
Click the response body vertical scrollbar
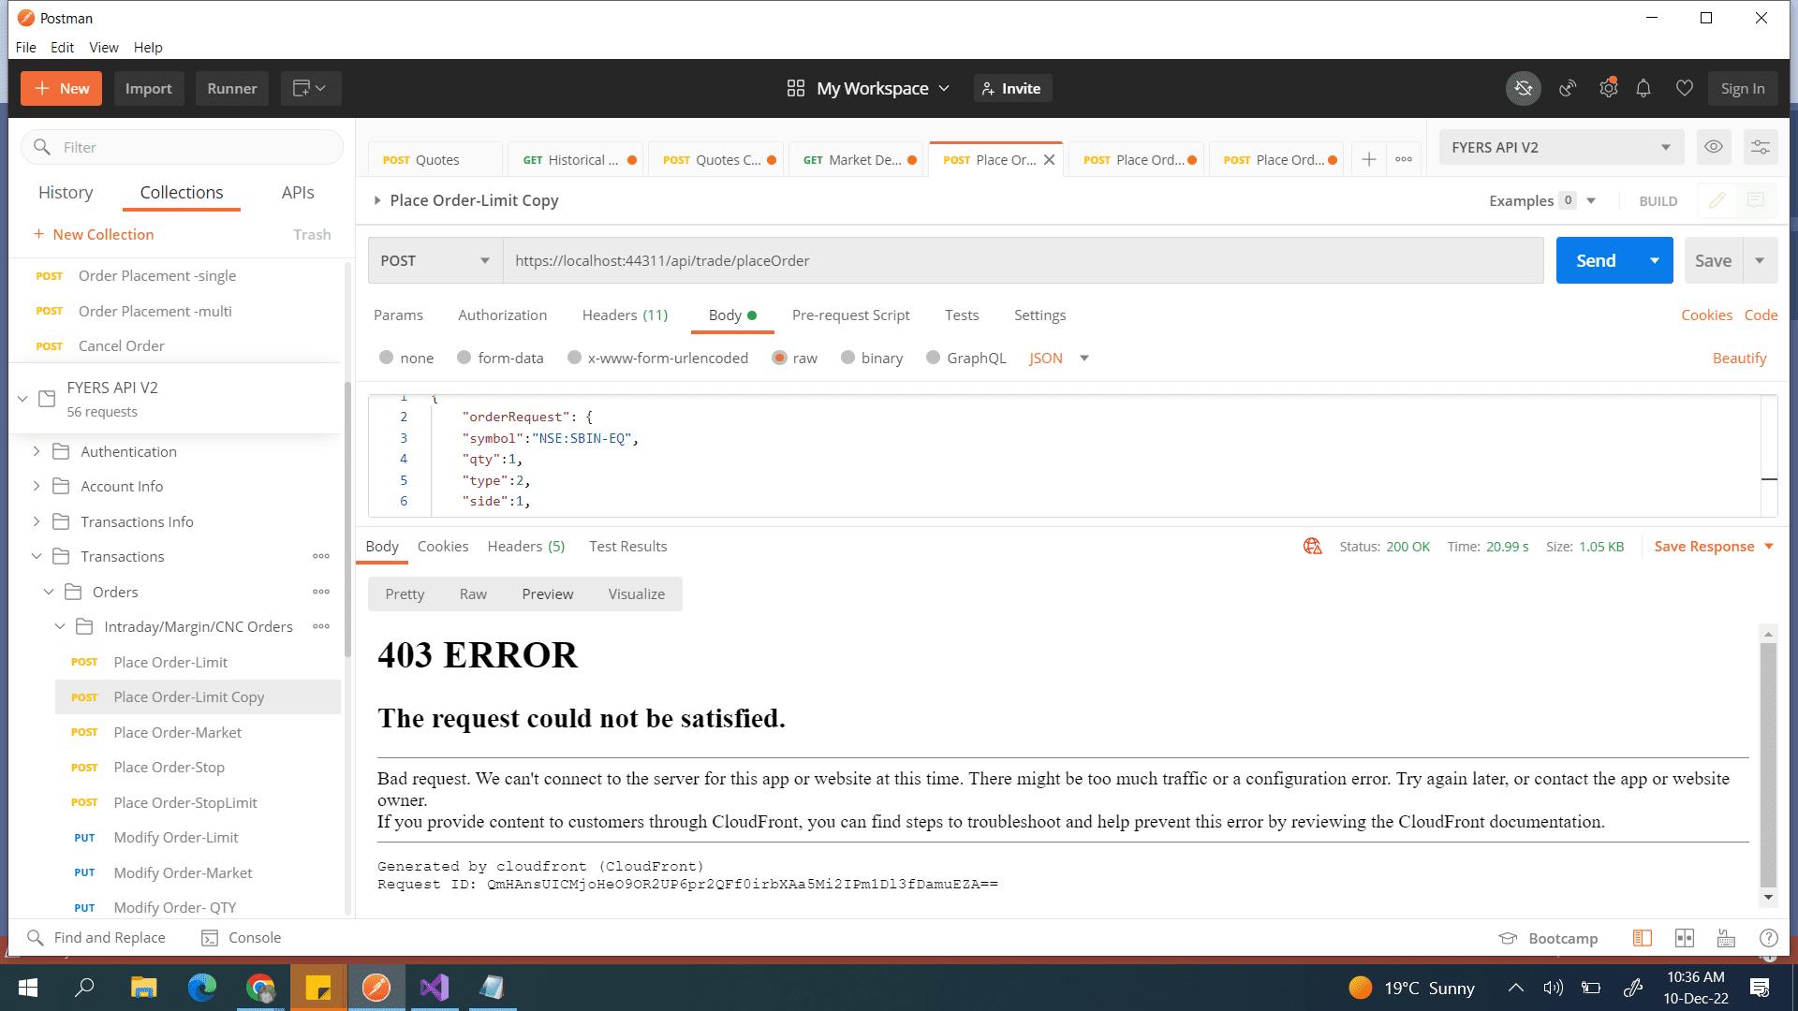tap(1768, 765)
